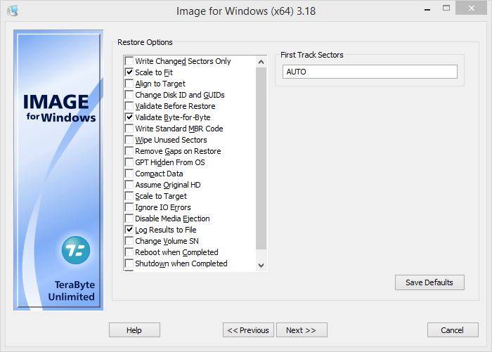Go back with the Previous button

(248, 330)
